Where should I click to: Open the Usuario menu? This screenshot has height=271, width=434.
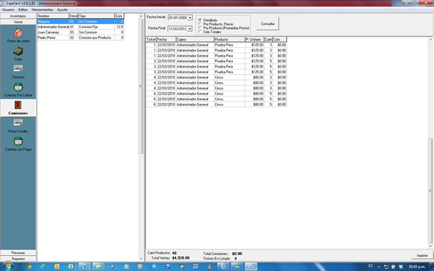[x=8, y=10]
